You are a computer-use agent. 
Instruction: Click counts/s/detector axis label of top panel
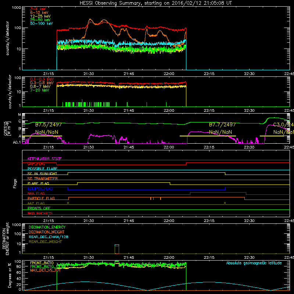pos(8,38)
